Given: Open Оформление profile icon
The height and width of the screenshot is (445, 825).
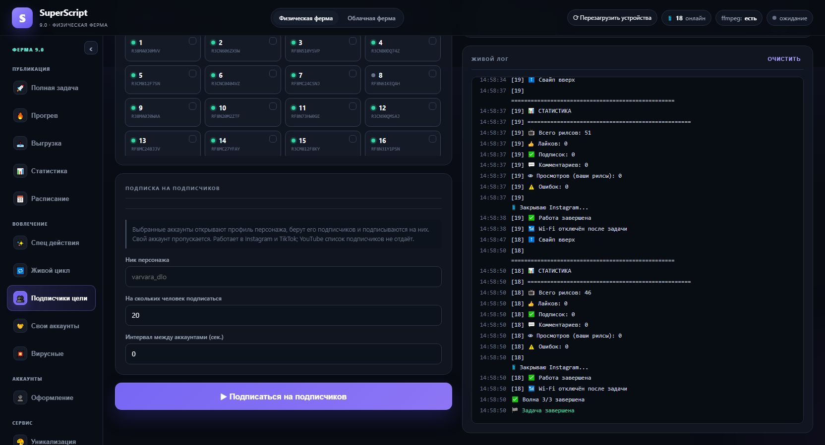Looking at the screenshot, I should pyautogui.click(x=20, y=398).
